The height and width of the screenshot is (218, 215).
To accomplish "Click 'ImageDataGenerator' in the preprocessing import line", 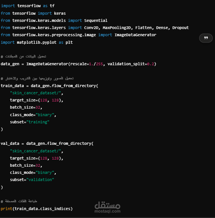I will pyautogui.click(x=135, y=35).
